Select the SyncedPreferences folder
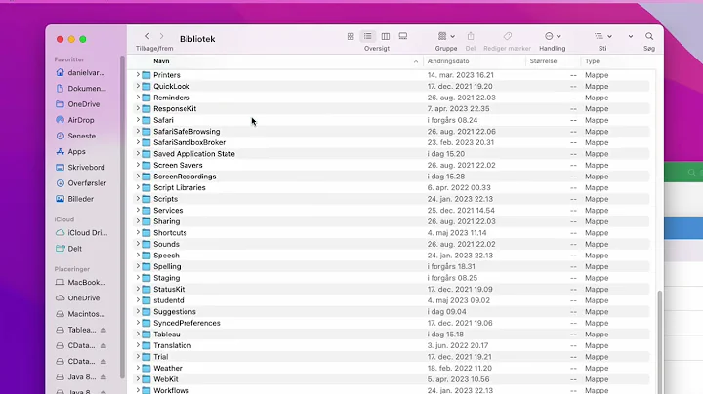The image size is (703, 394). (x=392, y=323)
